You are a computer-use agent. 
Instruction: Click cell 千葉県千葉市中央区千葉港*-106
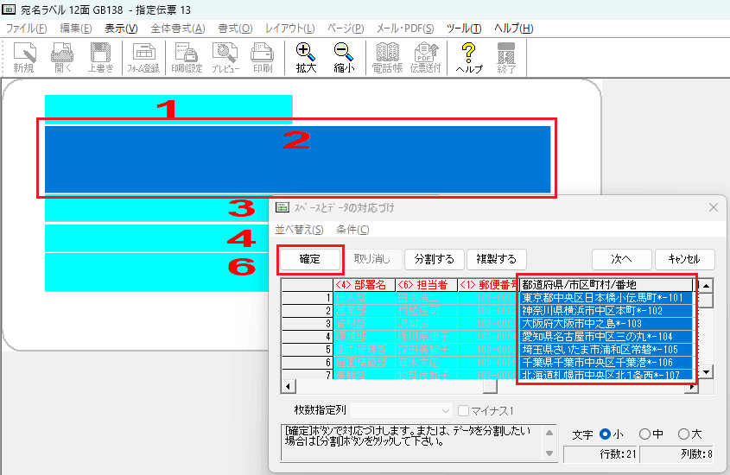coord(606,363)
